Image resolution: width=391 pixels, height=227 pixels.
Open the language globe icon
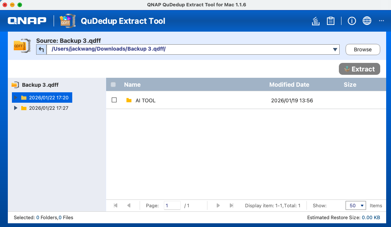367,21
